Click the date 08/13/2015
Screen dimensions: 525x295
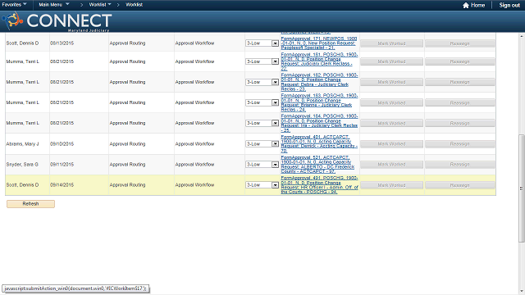click(62, 43)
